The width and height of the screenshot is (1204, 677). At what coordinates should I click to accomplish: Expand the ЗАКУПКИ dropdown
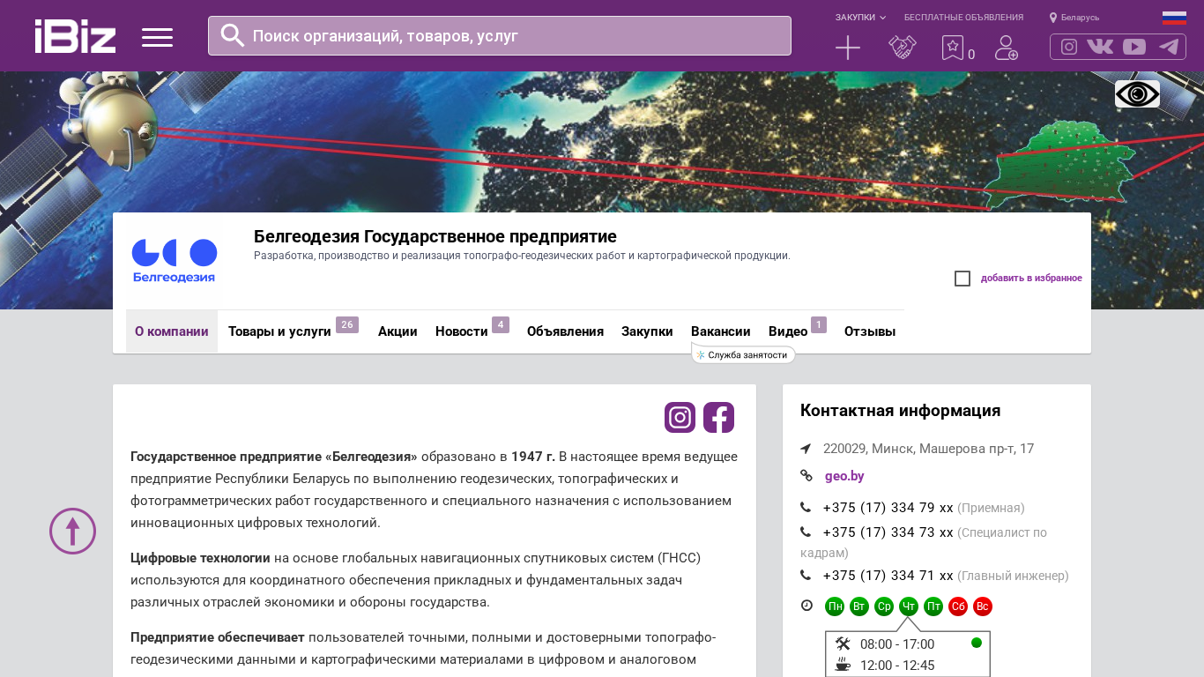pos(860,18)
